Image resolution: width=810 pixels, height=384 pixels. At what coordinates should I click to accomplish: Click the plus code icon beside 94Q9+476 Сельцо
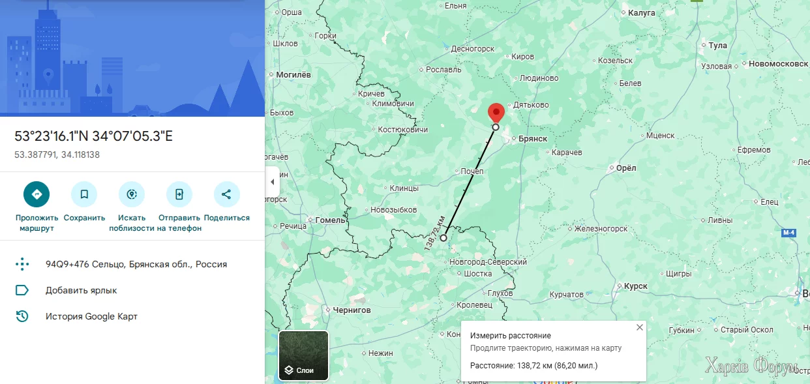click(x=22, y=264)
